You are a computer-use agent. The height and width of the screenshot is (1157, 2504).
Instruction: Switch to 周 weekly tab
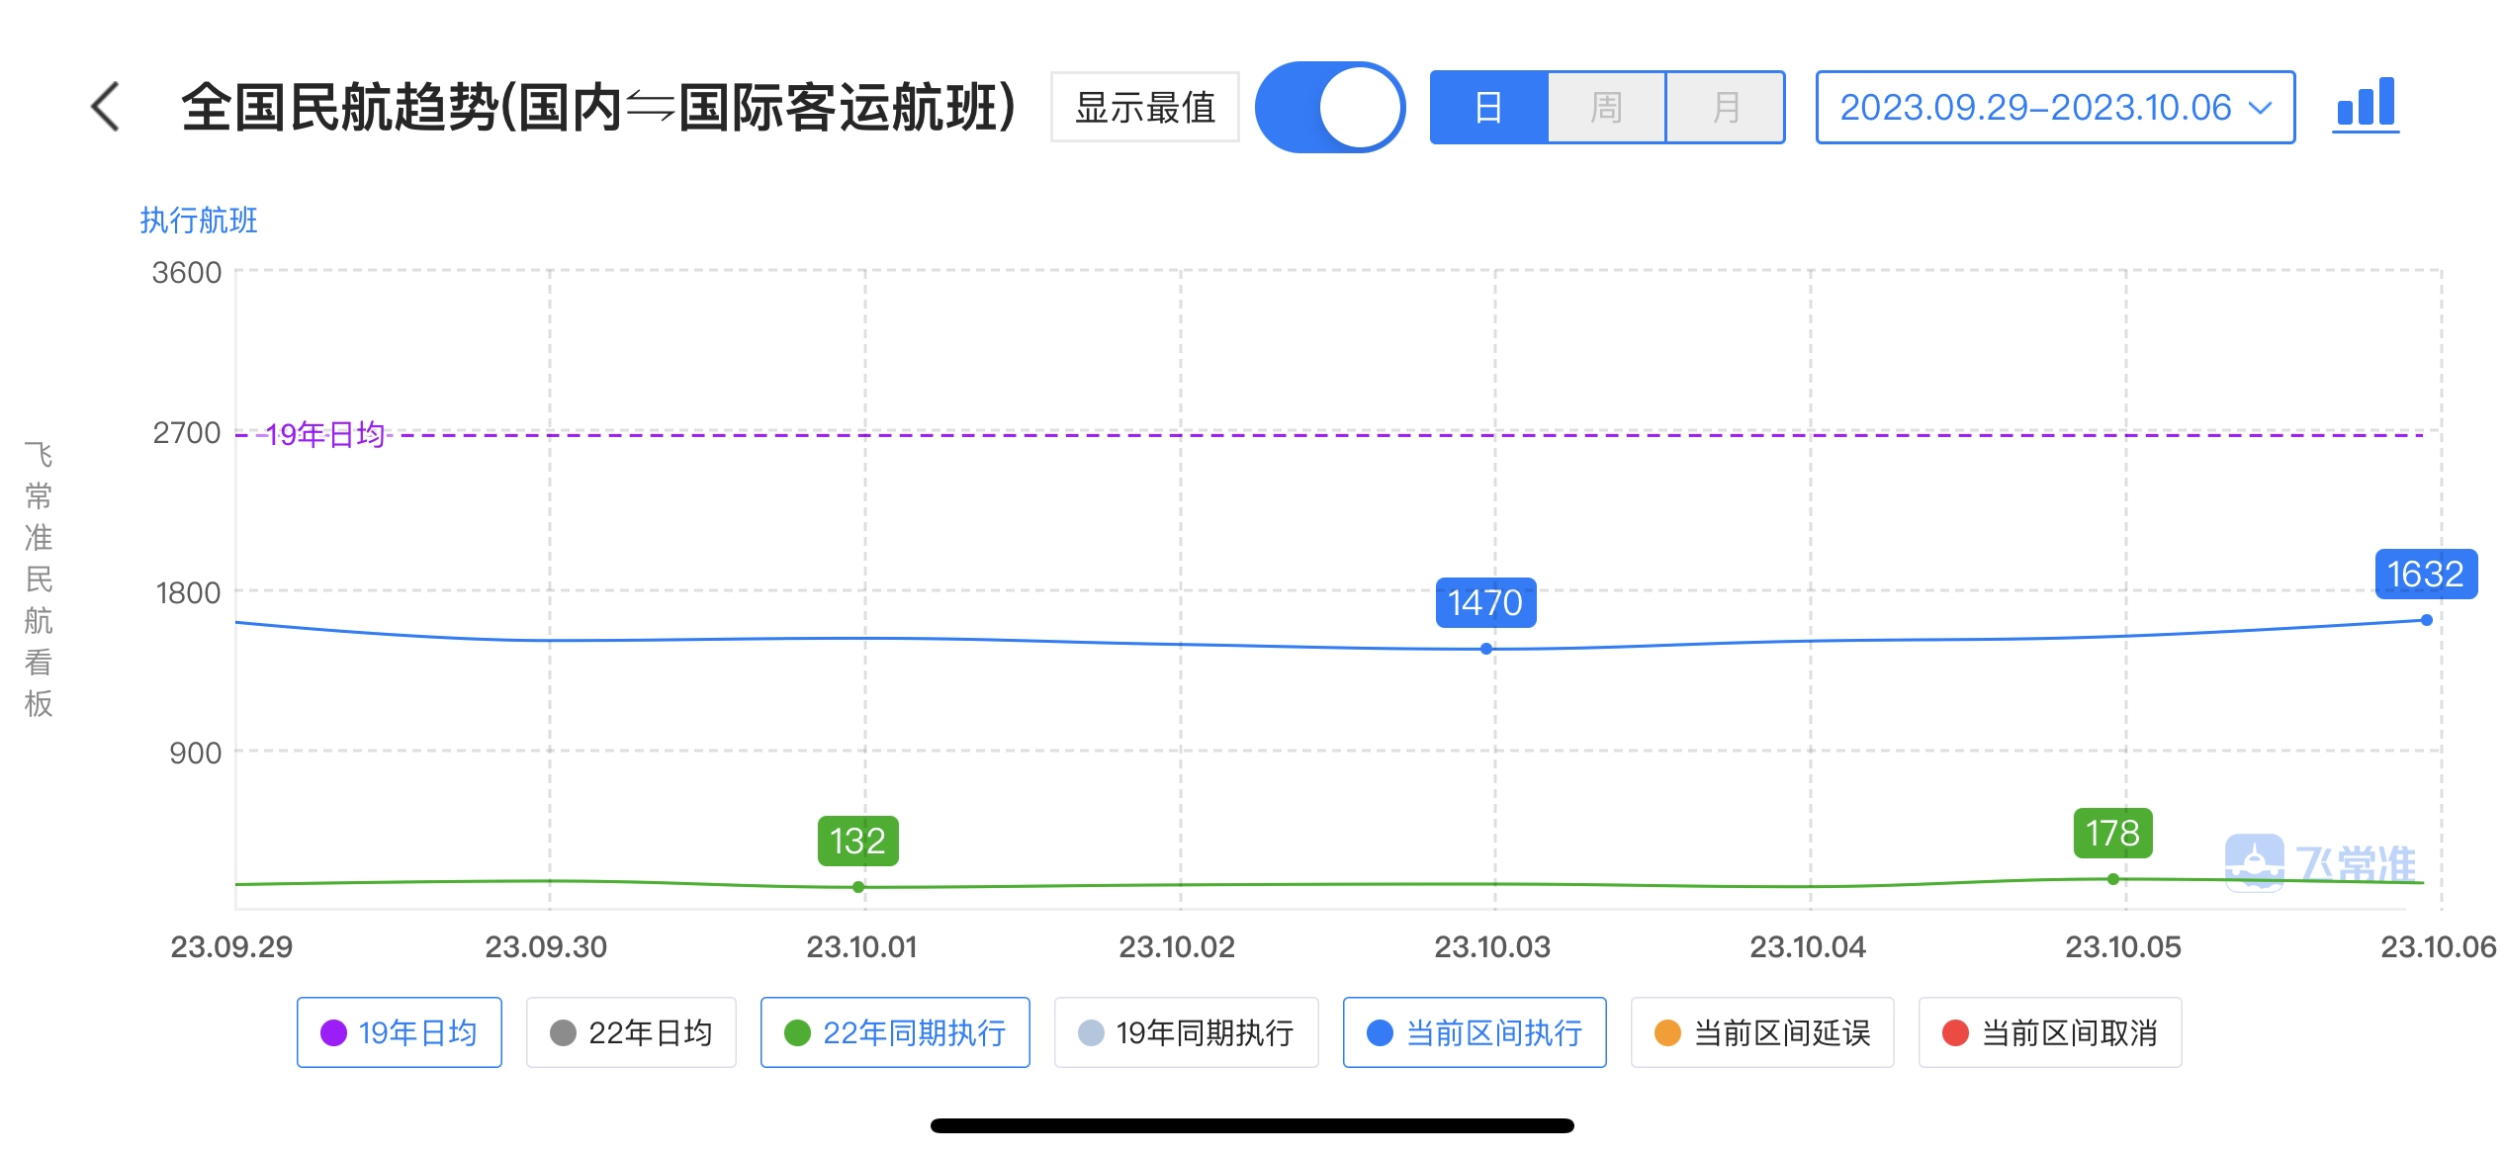point(1607,107)
